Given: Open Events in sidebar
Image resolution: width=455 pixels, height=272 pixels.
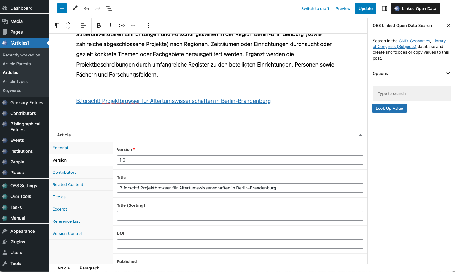Looking at the screenshot, I should tap(25, 140).
